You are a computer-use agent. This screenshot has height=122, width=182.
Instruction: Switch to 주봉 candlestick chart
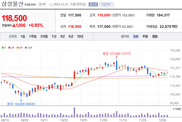145,36
